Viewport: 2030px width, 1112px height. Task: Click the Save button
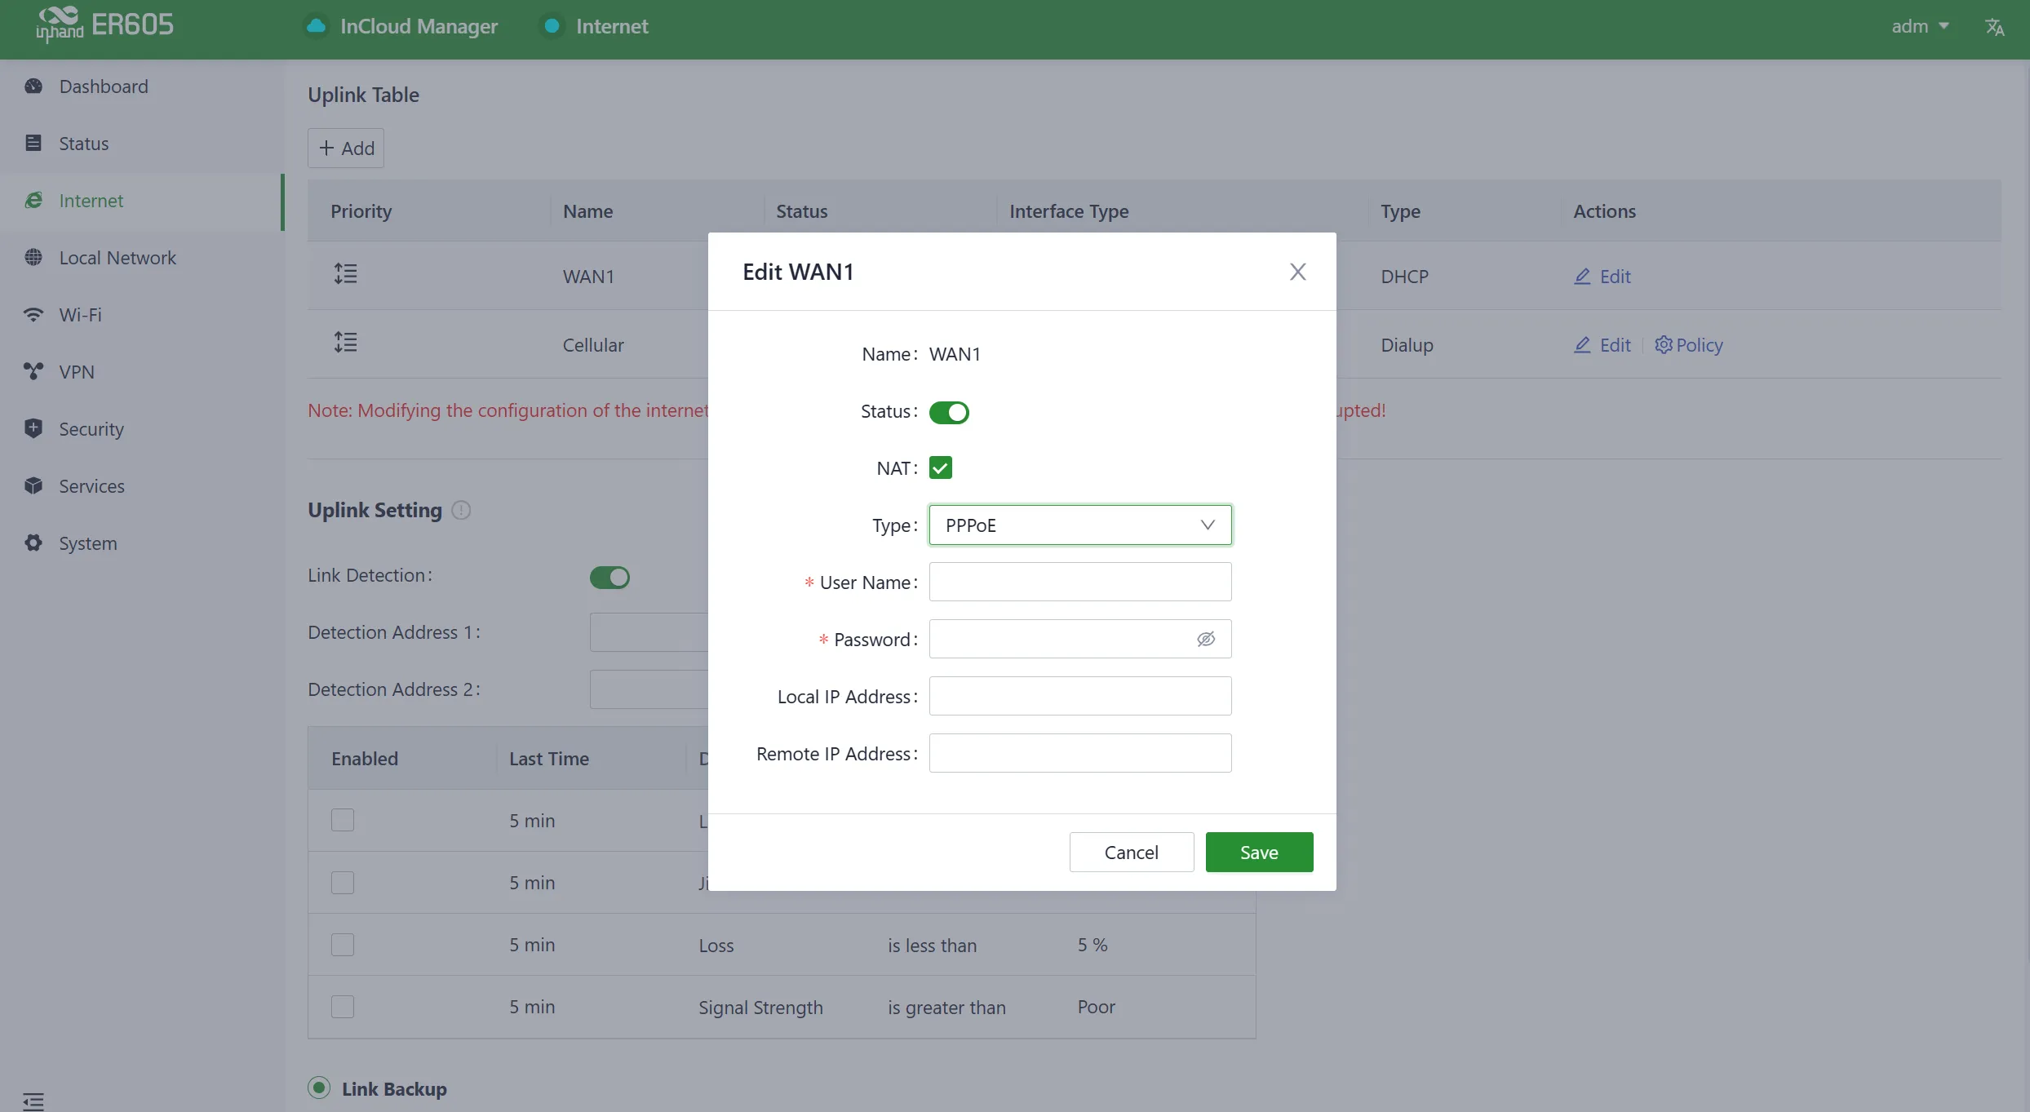[1259, 853]
